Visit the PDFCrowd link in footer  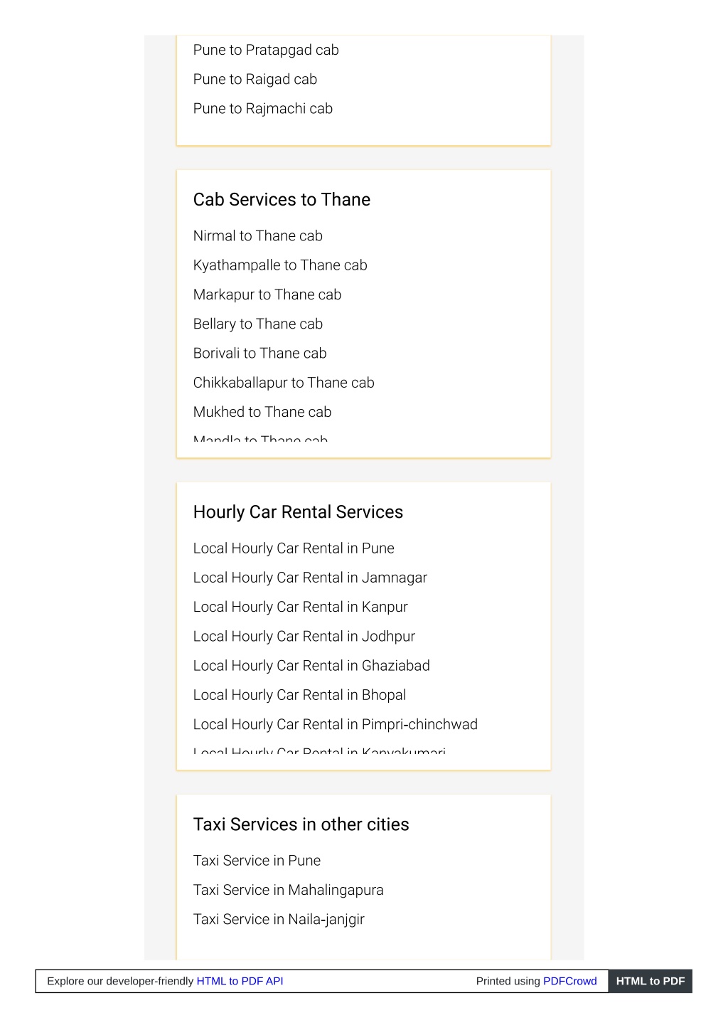pos(570,981)
